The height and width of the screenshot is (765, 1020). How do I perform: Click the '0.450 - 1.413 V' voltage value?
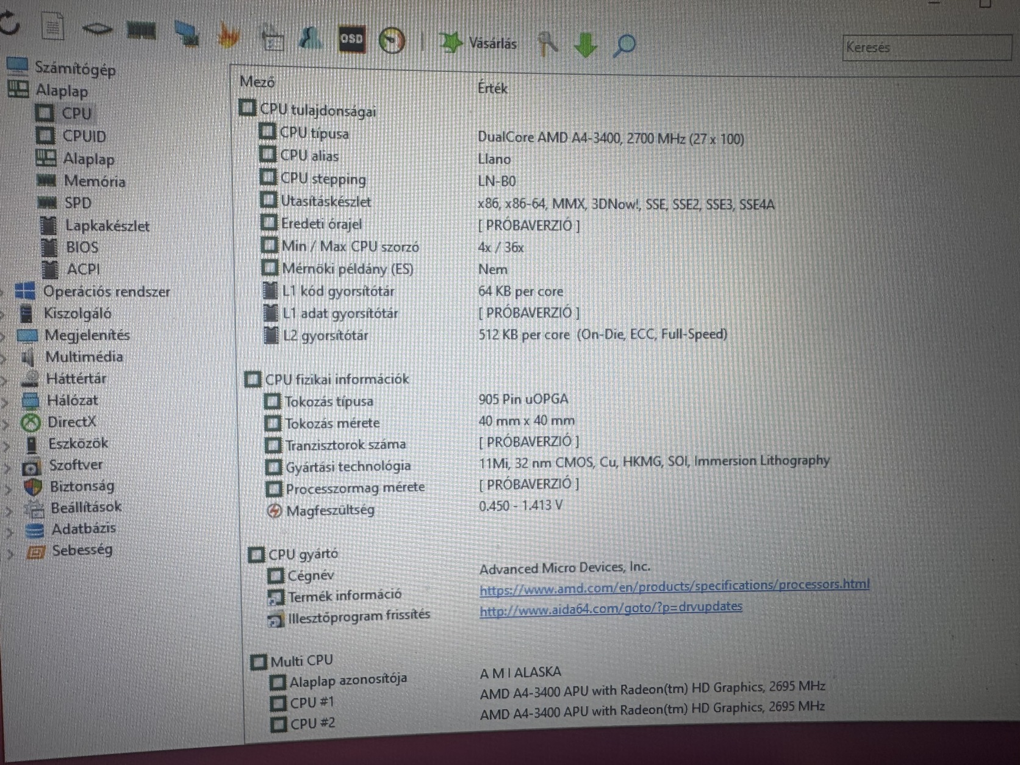[521, 506]
